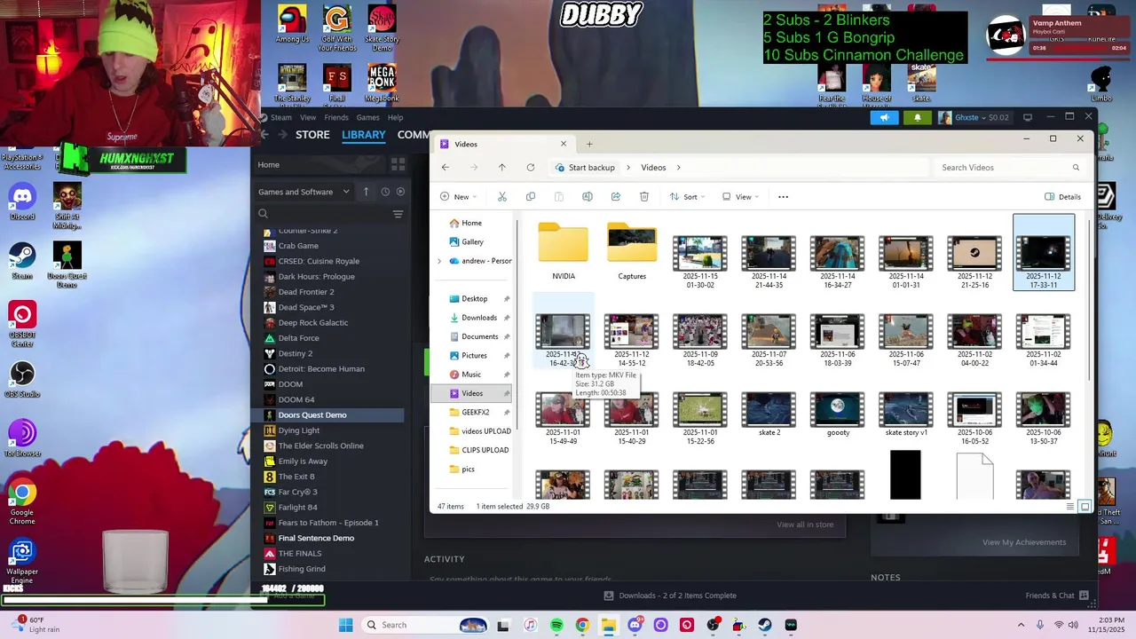Click the Rename icon in Explorer toolbar

pos(587,197)
